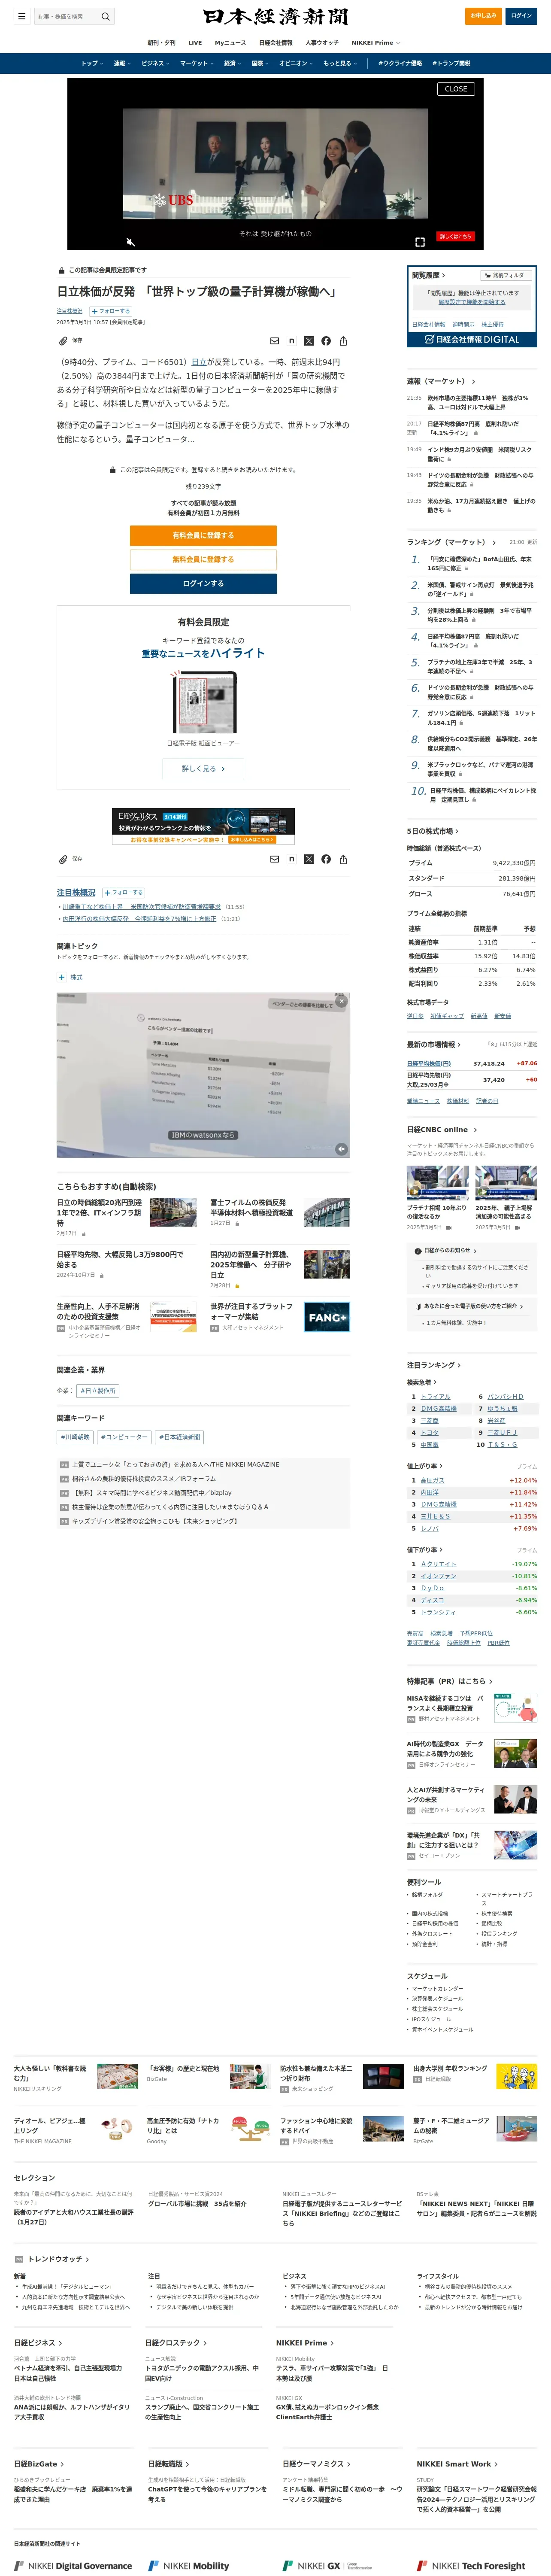Unmute the IBM watsonx video speaker icon
Image resolution: width=551 pixels, height=2576 pixels.
[341, 1149]
